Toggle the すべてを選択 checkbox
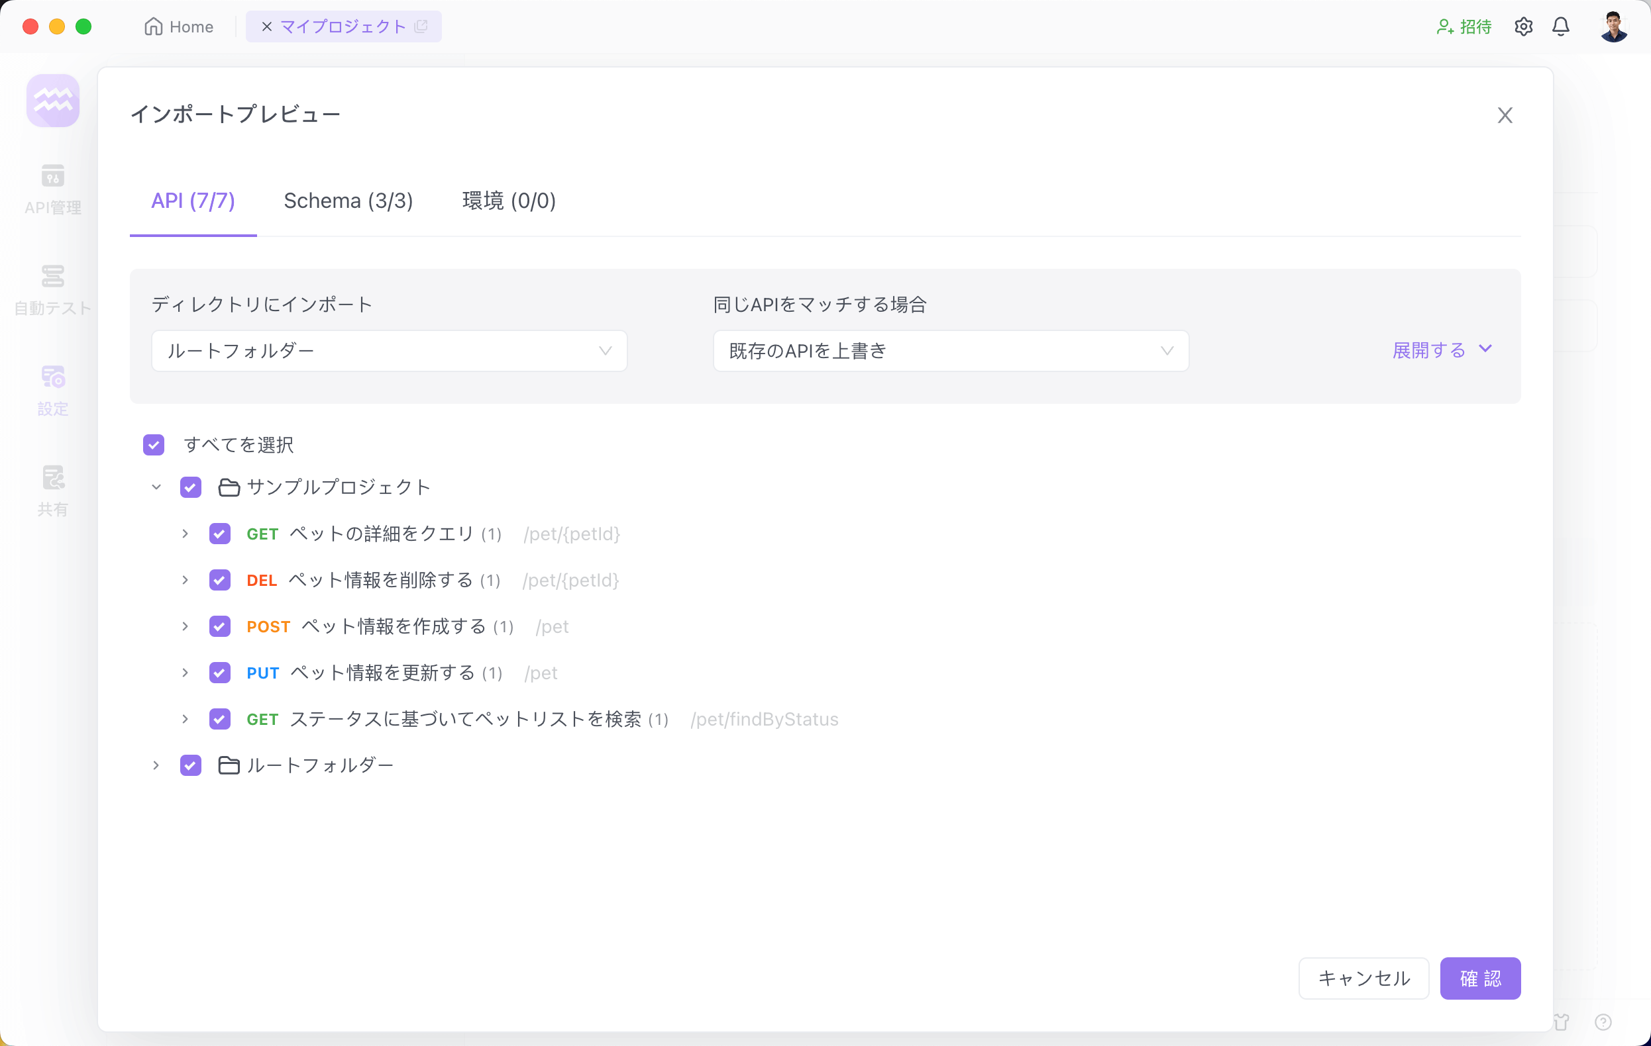 (x=154, y=445)
